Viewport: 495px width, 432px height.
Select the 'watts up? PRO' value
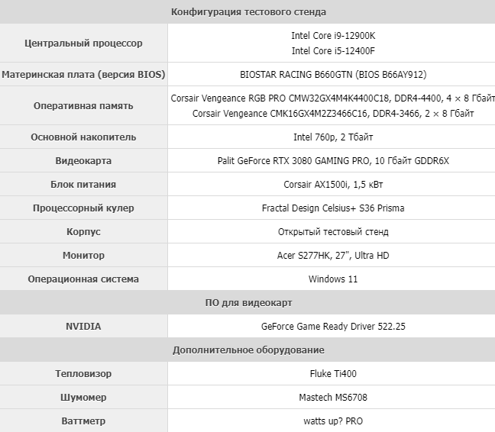pyautogui.click(x=333, y=421)
